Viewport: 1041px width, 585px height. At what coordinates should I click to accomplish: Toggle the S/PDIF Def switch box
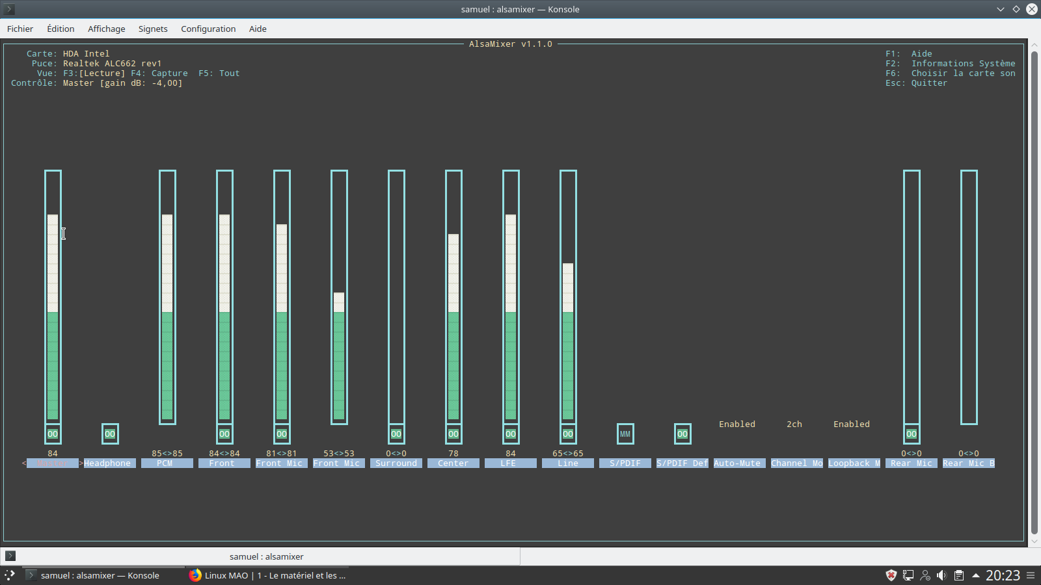(x=683, y=434)
